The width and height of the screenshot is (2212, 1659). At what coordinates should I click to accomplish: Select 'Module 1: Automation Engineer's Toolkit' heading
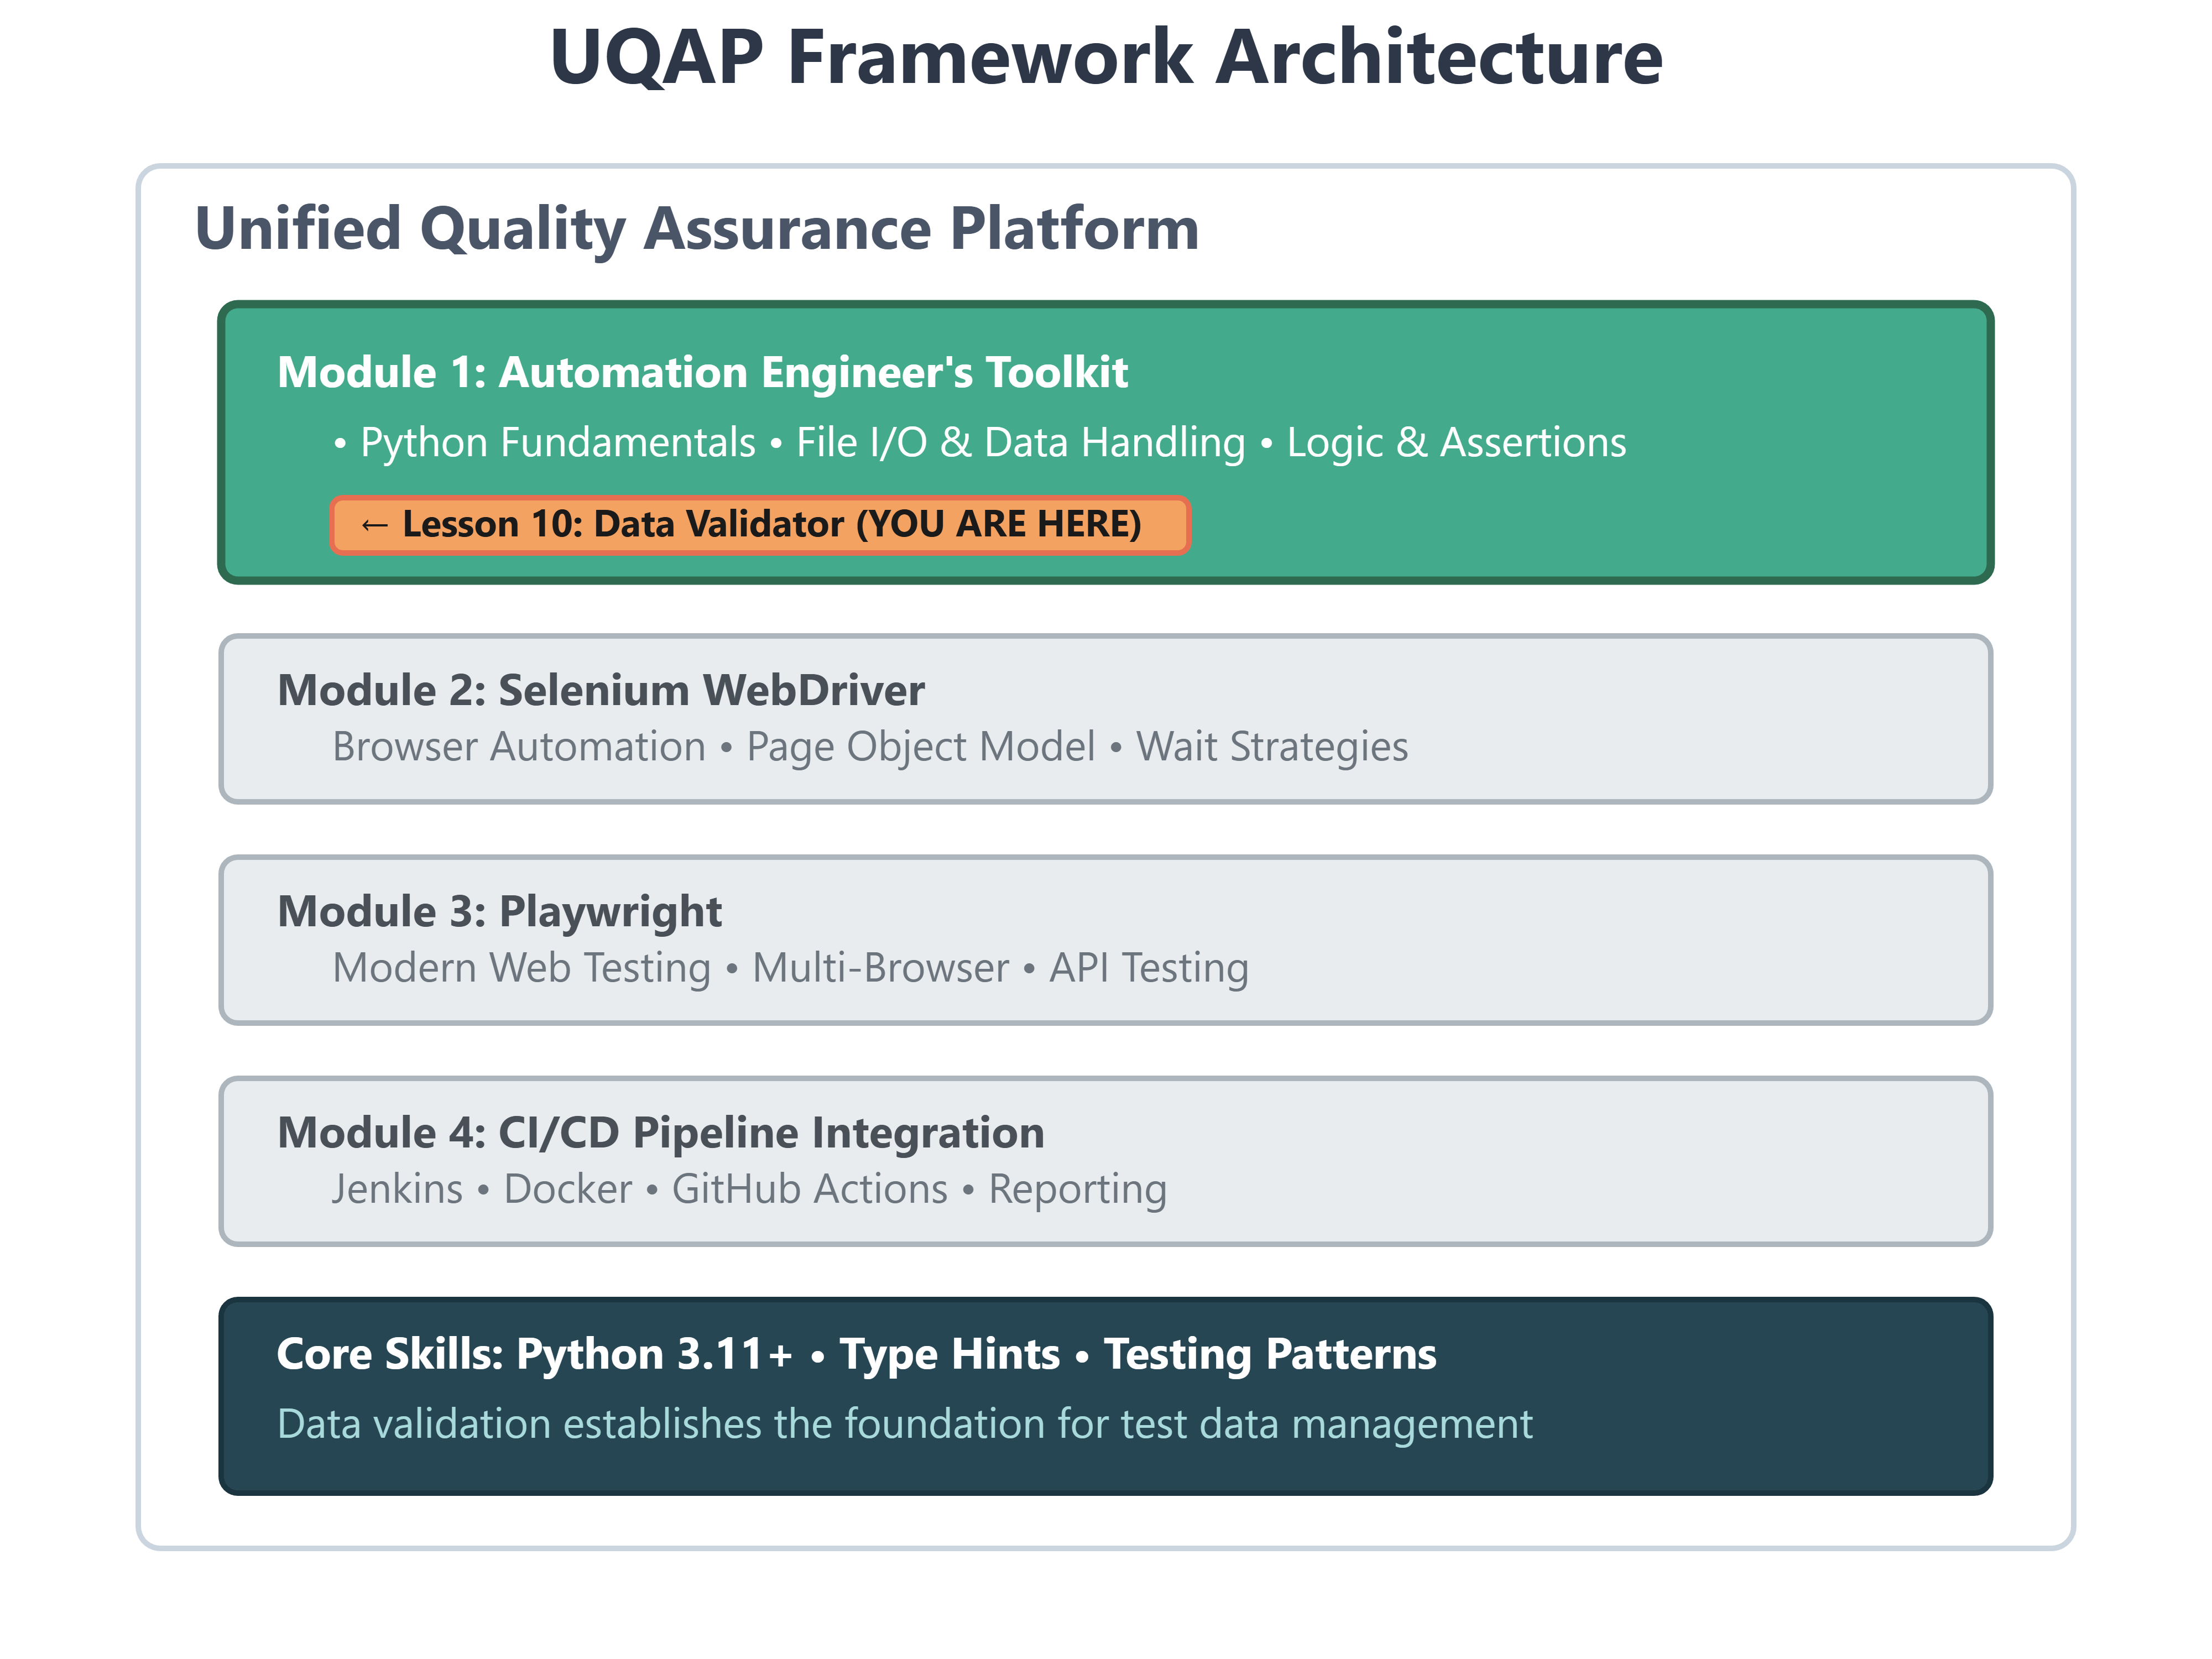[702, 372]
